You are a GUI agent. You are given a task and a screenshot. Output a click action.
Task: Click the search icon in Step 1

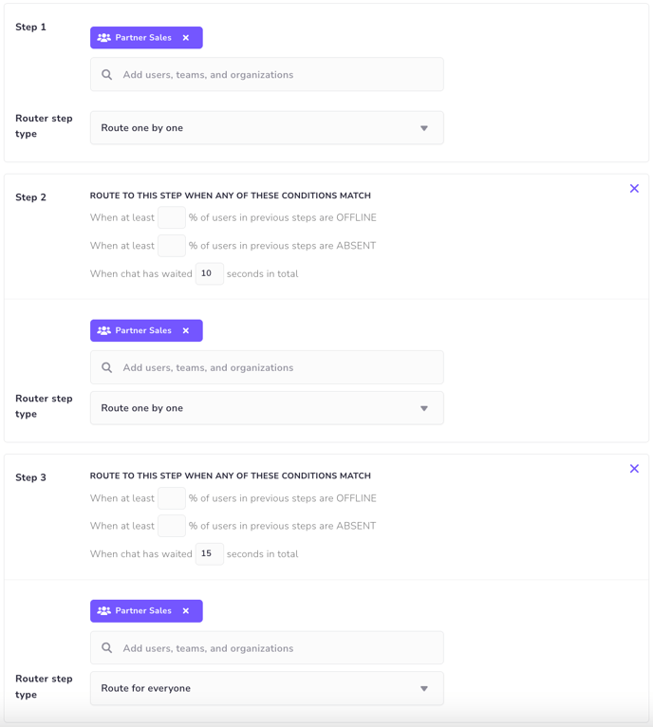[x=106, y=75]
